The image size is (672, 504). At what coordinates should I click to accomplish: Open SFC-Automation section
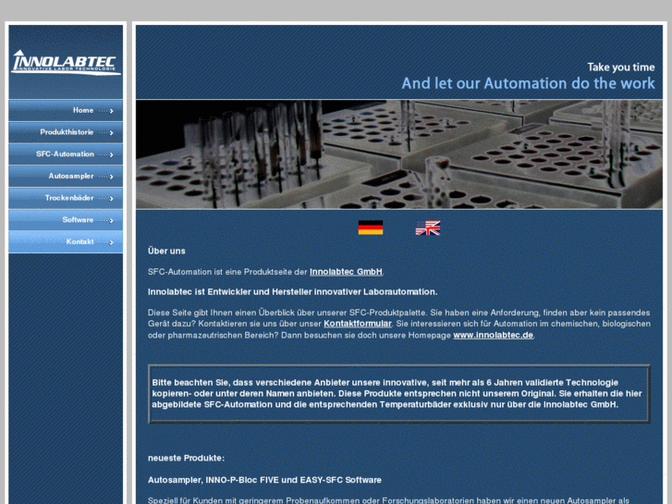66,154
